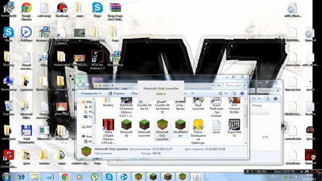Select Компьютер in the Explorer navigation pane

point(87,136)
